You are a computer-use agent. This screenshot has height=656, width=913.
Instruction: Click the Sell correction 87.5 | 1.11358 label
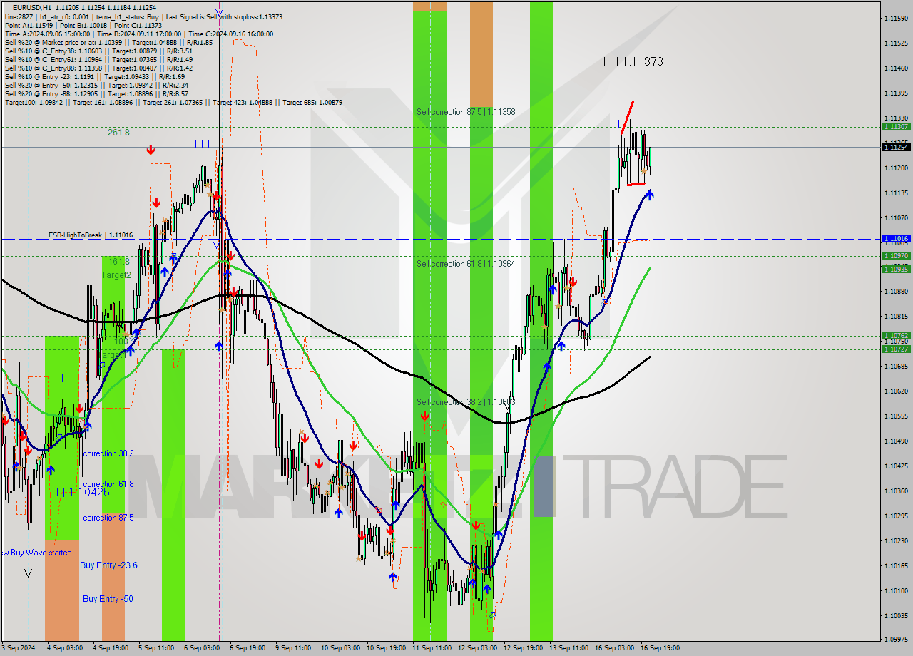pyautogui.click(x=466, y=112)
